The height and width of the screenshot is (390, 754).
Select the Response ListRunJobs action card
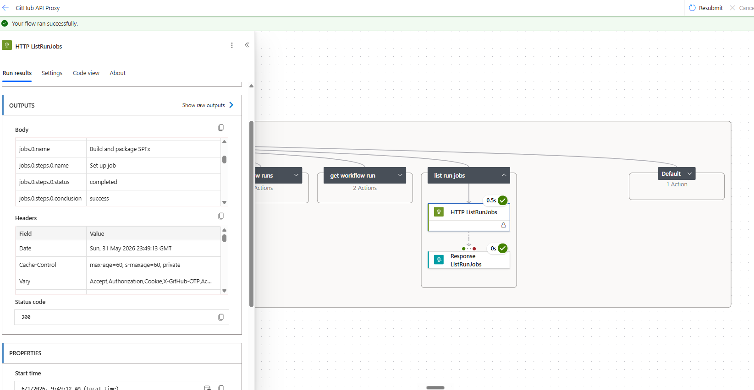point(469,260)
